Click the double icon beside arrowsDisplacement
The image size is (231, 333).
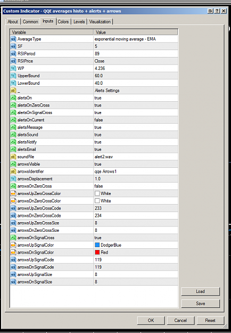pos(13,179)
